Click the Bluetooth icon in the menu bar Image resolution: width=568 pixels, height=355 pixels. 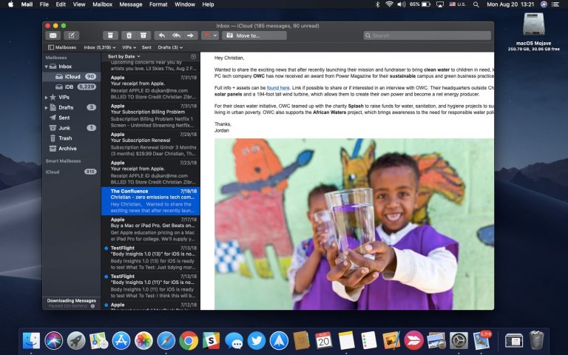tap(377, 4)
